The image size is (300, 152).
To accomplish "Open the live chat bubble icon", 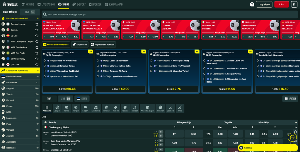I will tap(292, 137).
